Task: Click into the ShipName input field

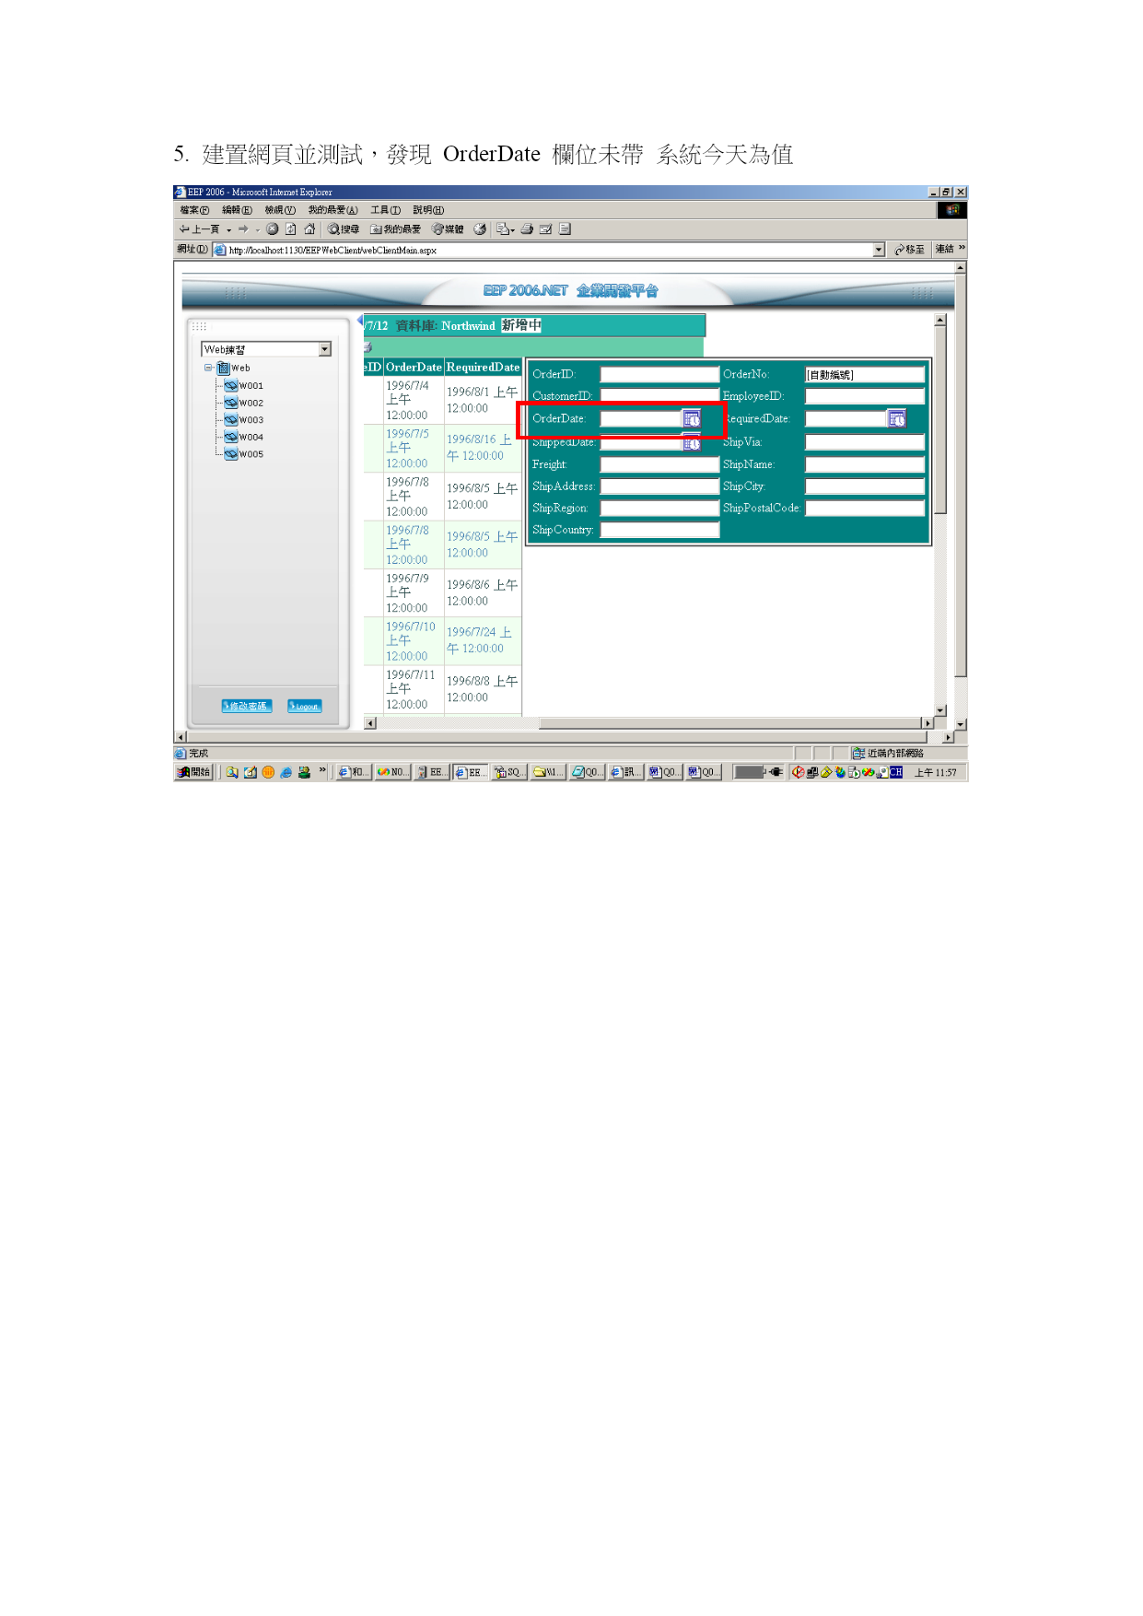Action: (865, 464)
